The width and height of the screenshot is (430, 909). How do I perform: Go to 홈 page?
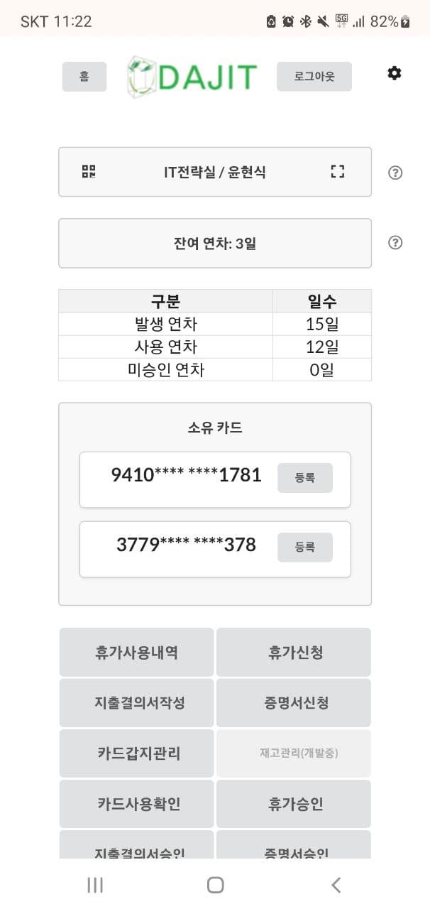tap(84, 77)
